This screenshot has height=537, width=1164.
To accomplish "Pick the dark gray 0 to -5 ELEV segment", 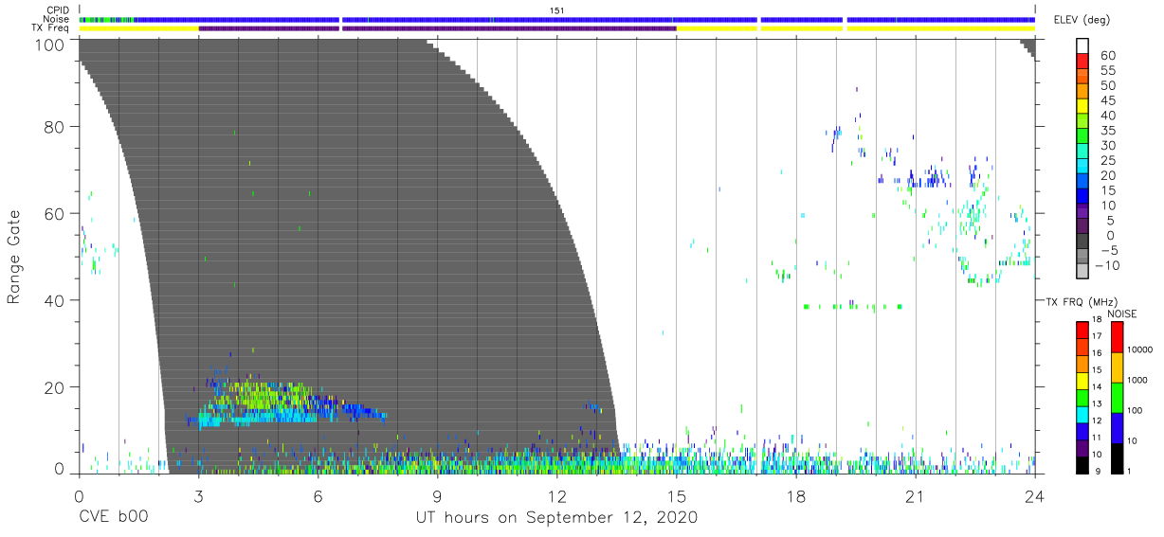I will click(x=1082, y=242).
